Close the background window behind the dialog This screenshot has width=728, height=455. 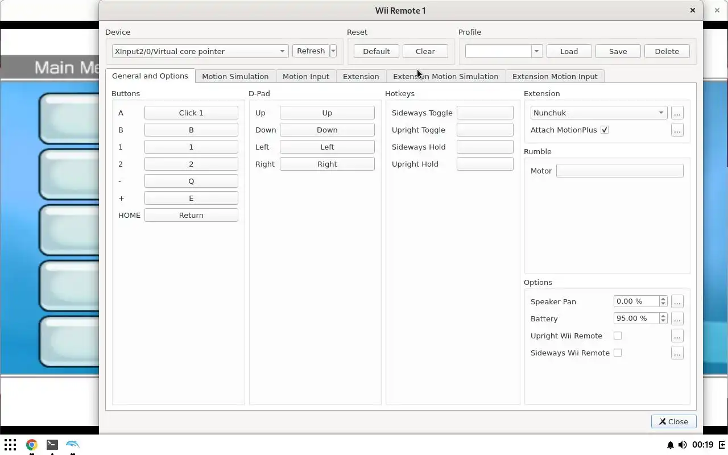[717, 10]
